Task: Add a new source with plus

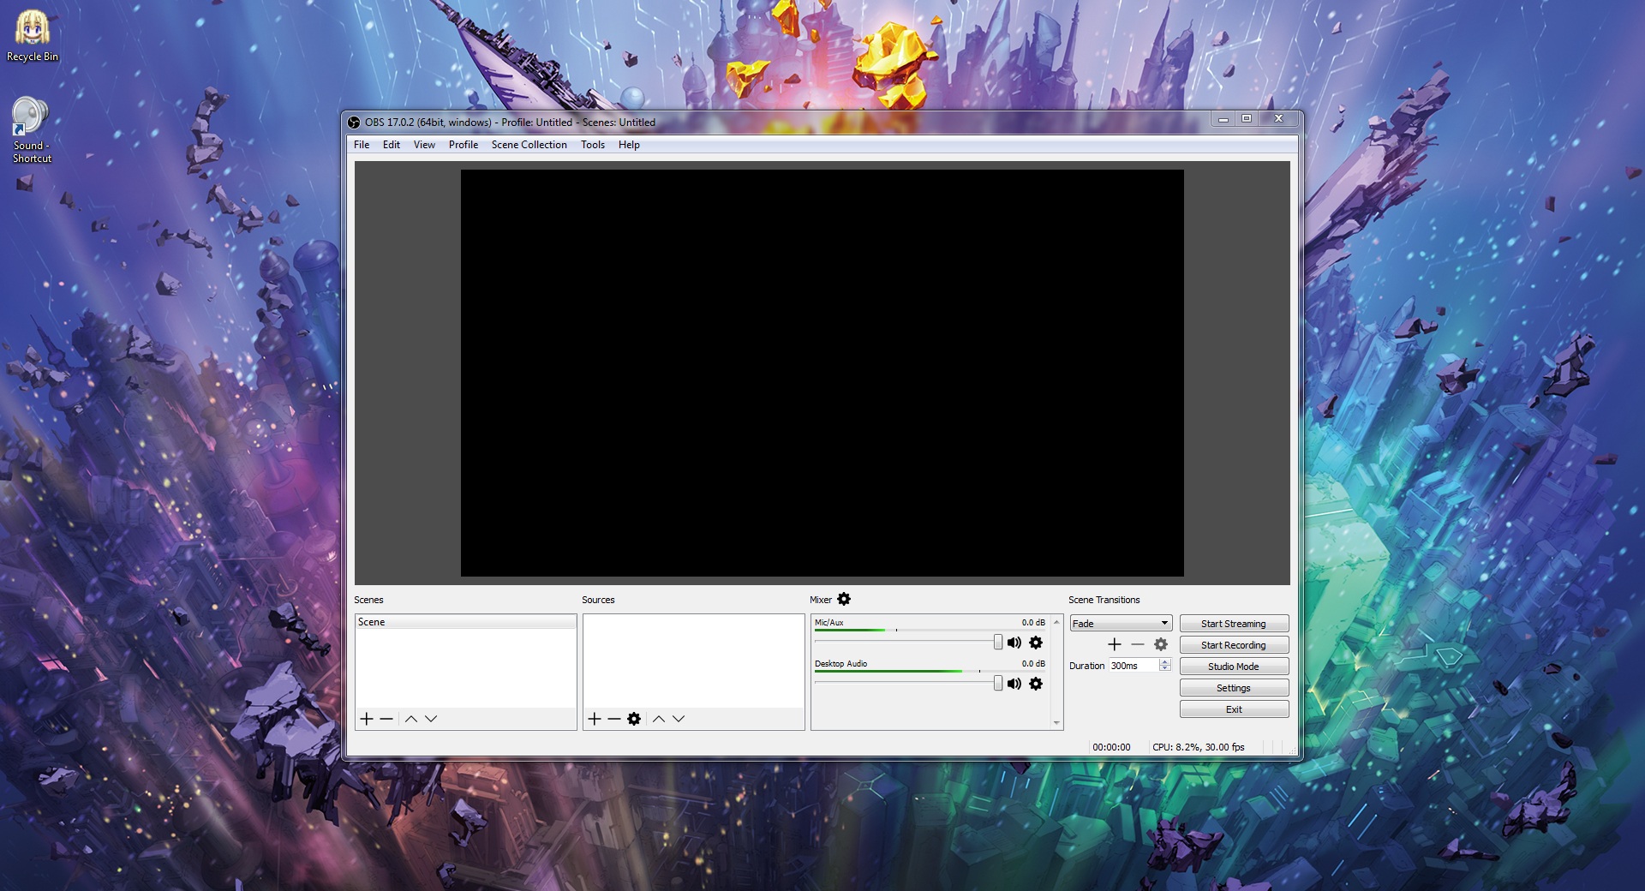Action: coord(595,719)
